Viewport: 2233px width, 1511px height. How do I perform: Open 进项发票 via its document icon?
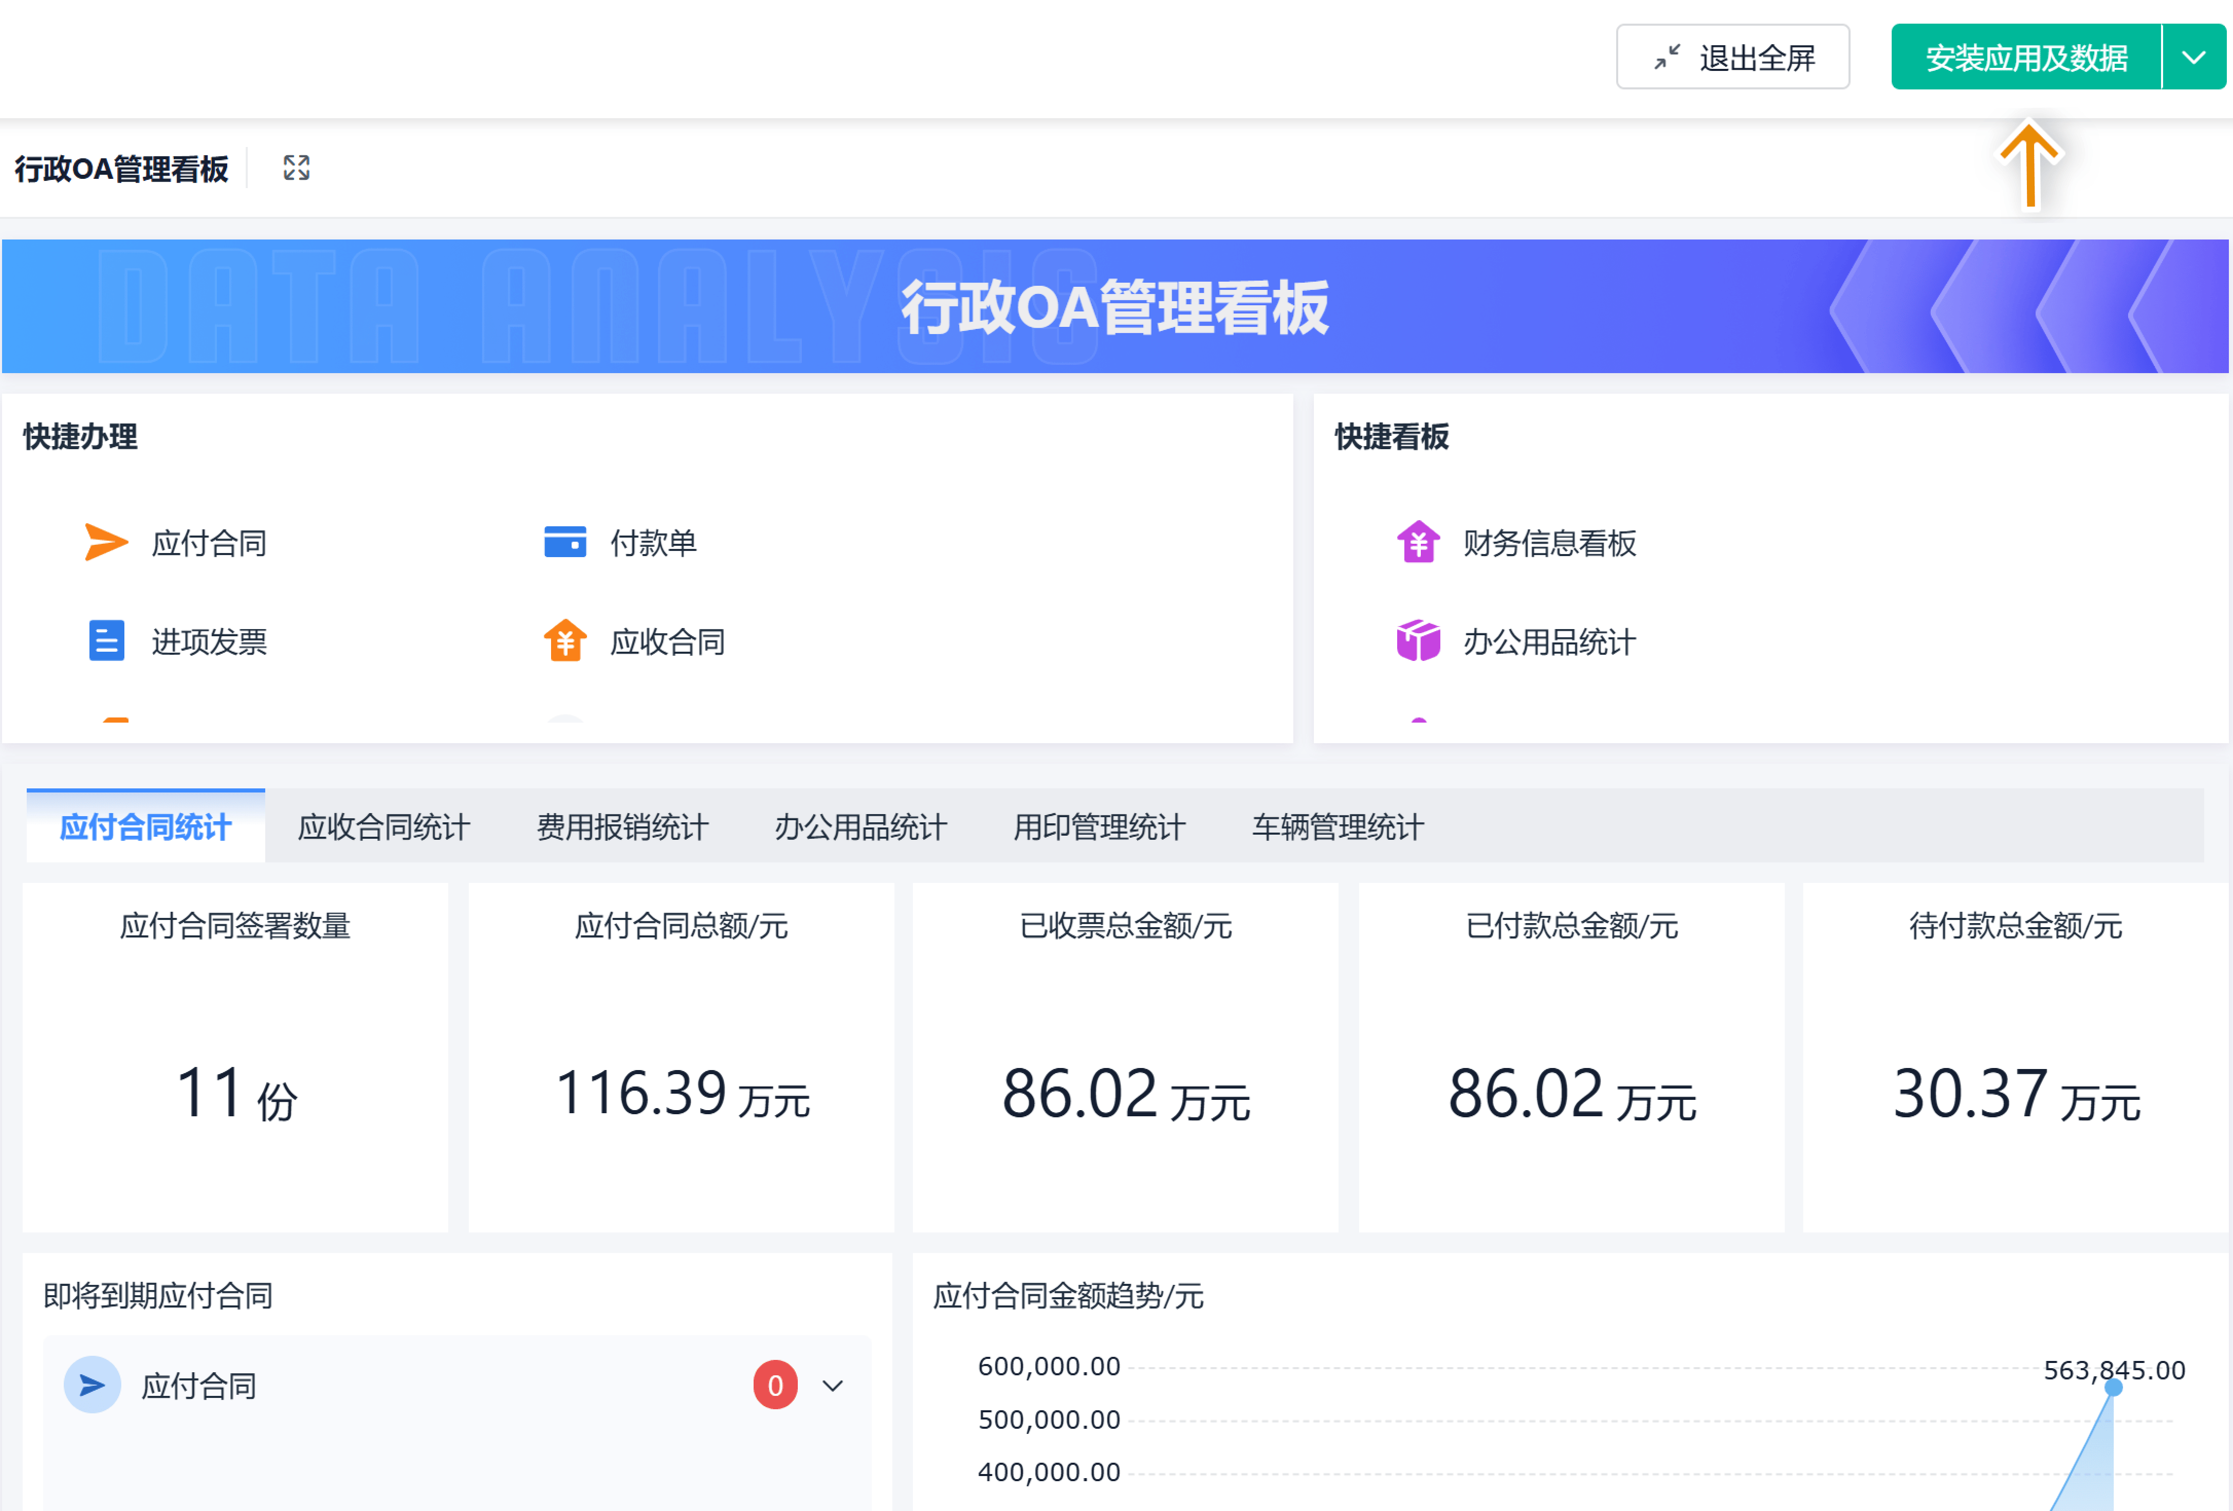[106, 641]
